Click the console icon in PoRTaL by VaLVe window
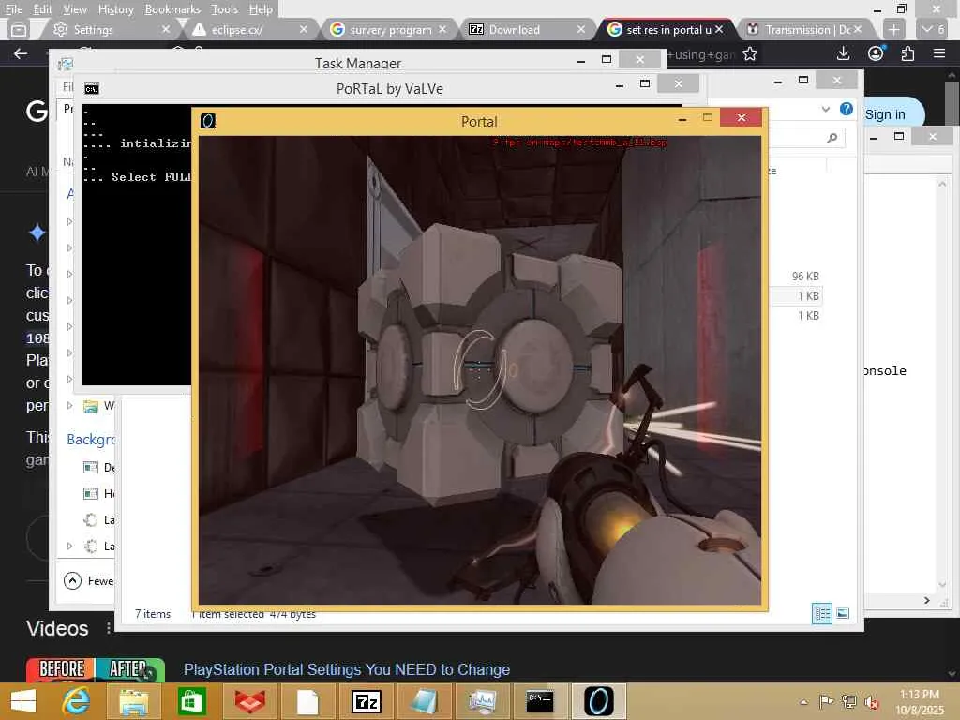Viewport: 960px width, 720px height. click(x=92, y=89)
